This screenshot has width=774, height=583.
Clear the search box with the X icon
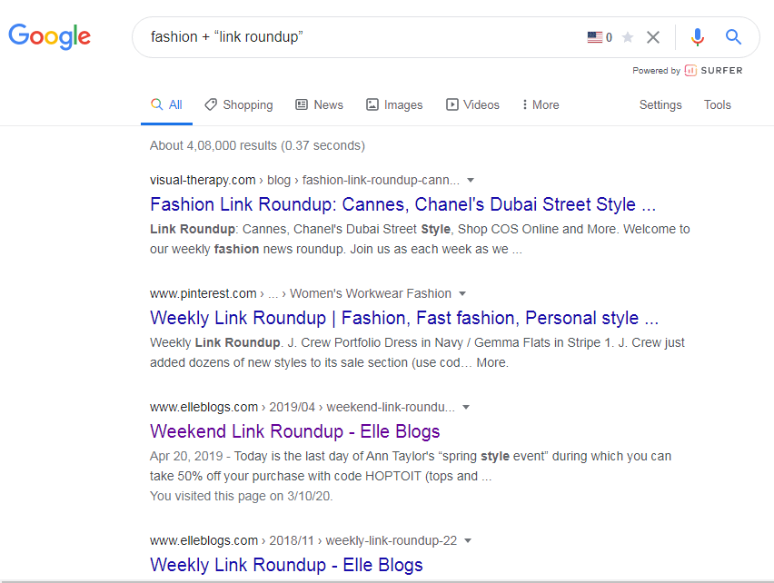point(653,37)
